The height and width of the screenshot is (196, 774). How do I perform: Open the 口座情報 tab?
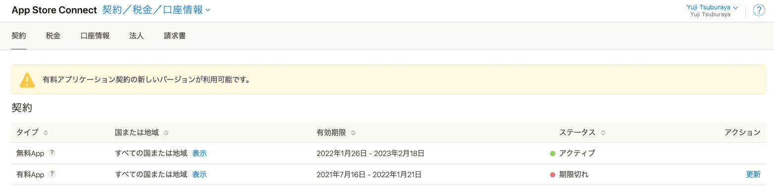tap(95, 36)
